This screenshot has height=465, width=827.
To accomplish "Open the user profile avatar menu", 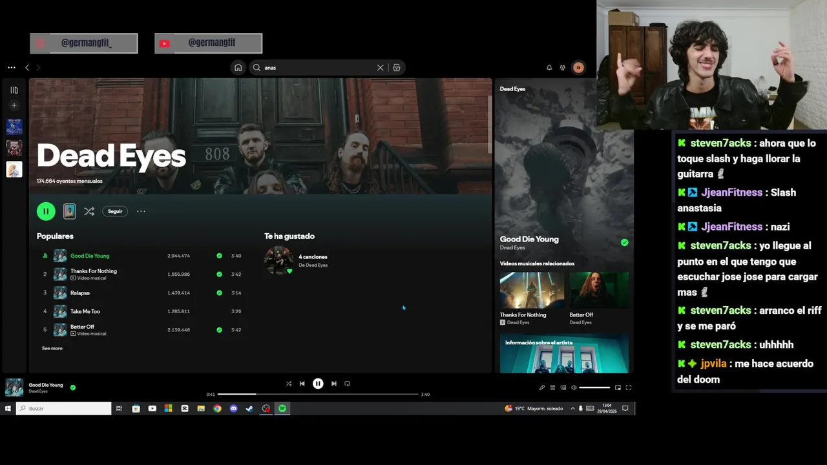I will click(x=578, y=67).
